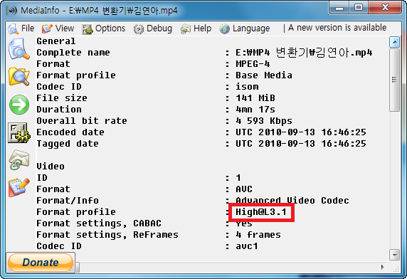The height and width of the screenshot is (279, 407).
Task: Click the Help menu icon
Action: pos(186,28)
